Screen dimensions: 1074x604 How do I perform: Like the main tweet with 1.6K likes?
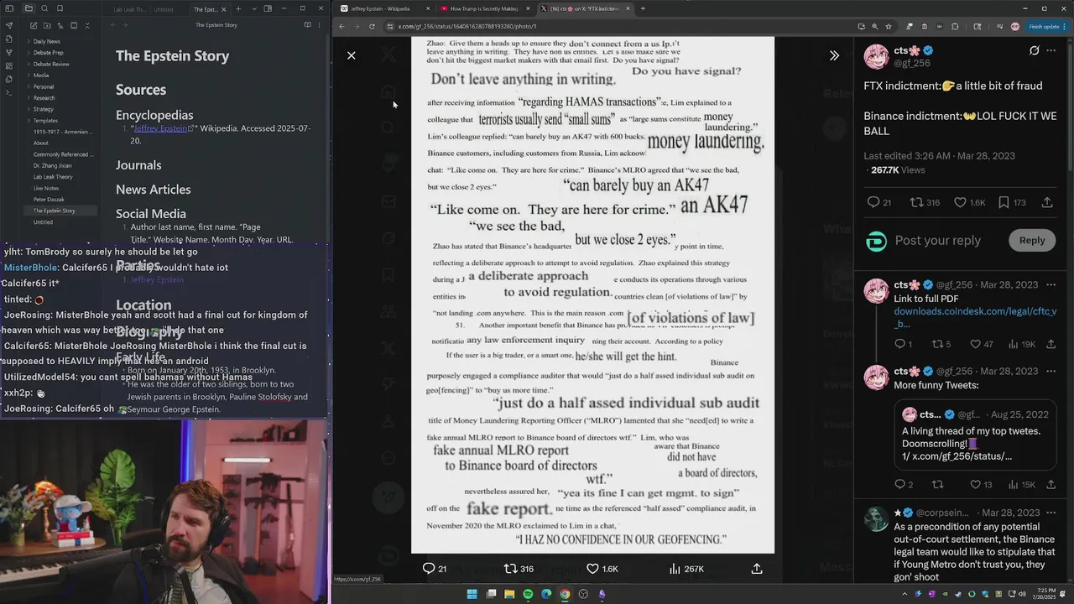coord(970,202)
